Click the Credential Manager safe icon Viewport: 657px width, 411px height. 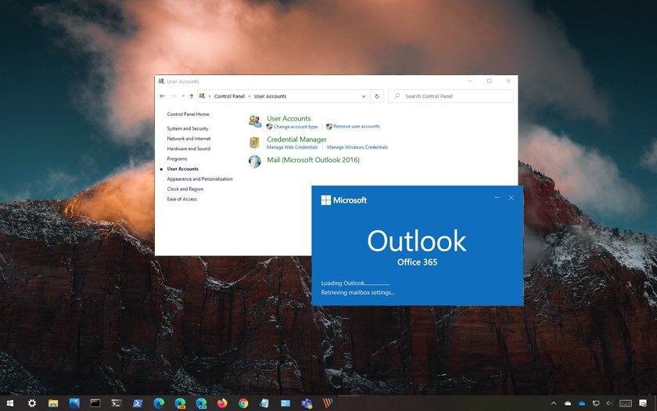coord(255,142)
